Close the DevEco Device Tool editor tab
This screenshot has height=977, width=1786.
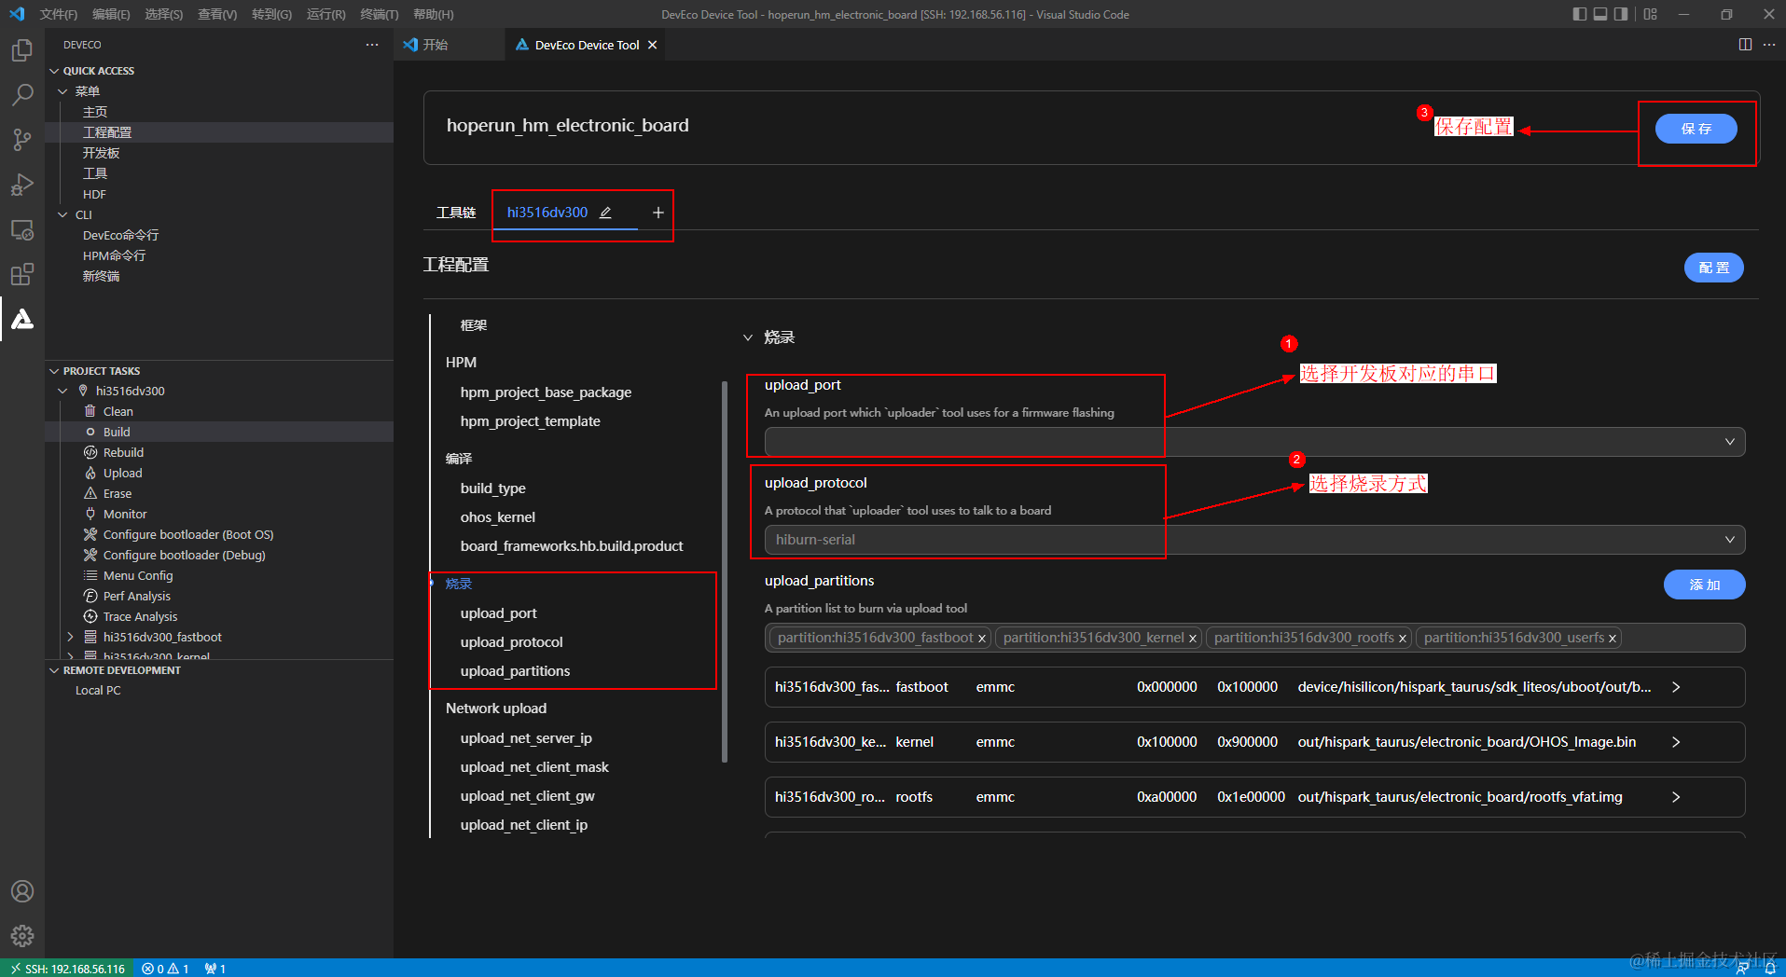(653, 45)
